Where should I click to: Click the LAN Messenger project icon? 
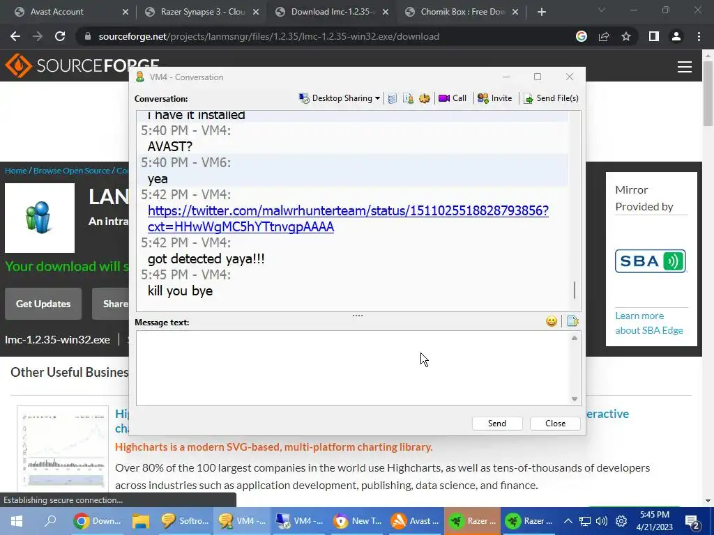tap(40, 218)
